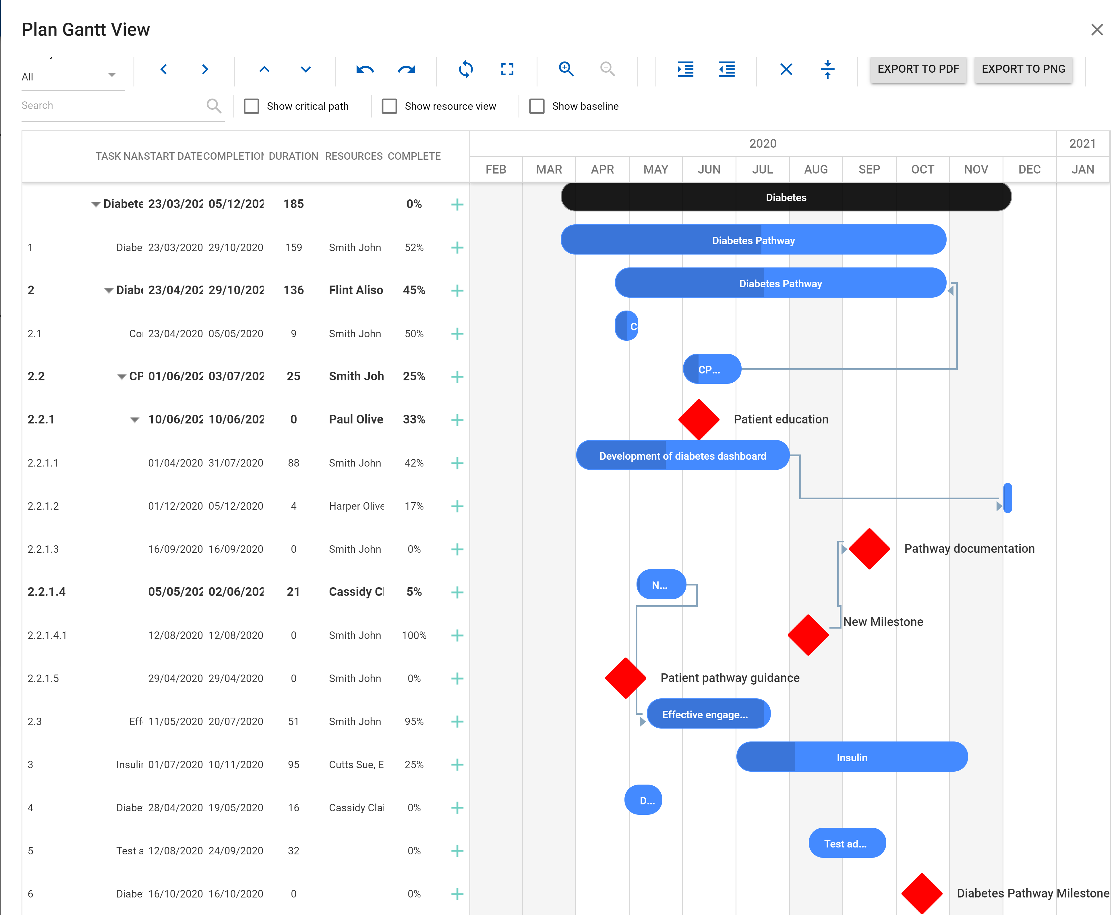Image resolution: width=1120 pixels, height=915 pixels.
Task: Indent the selected task
Action: 685,70
